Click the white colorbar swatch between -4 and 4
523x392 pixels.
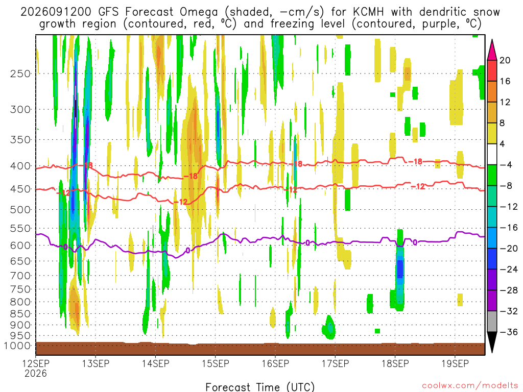[492, 154]
